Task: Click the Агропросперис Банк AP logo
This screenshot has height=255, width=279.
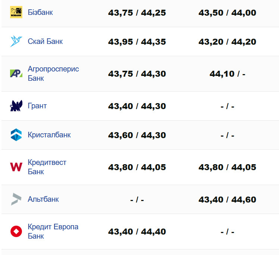Action: click(x=16, y=73)
